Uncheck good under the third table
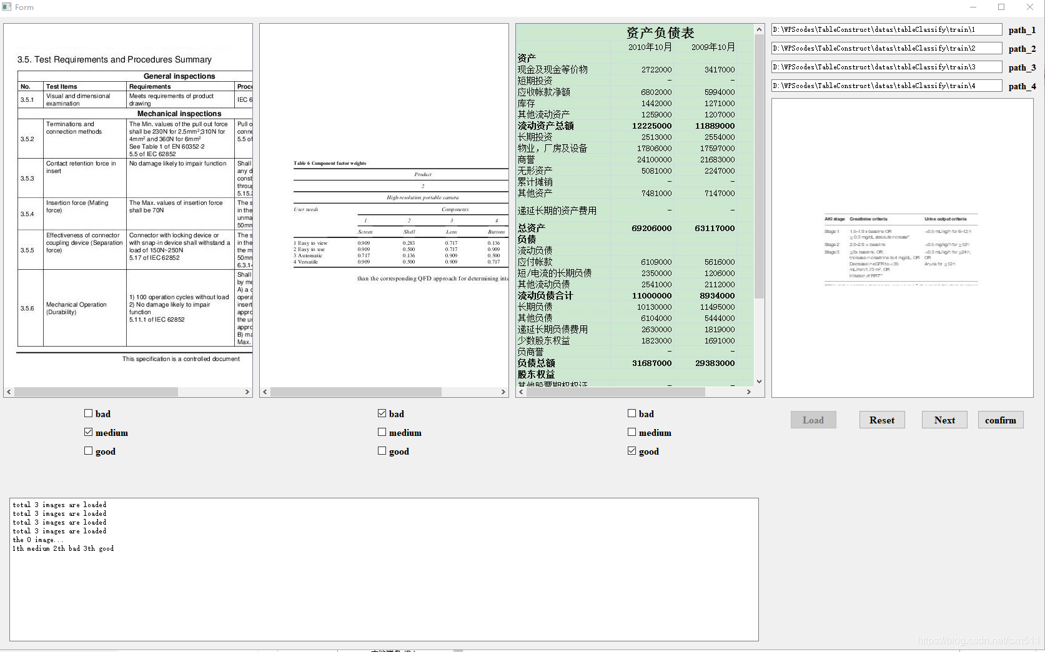 click(x=631, y=450)
